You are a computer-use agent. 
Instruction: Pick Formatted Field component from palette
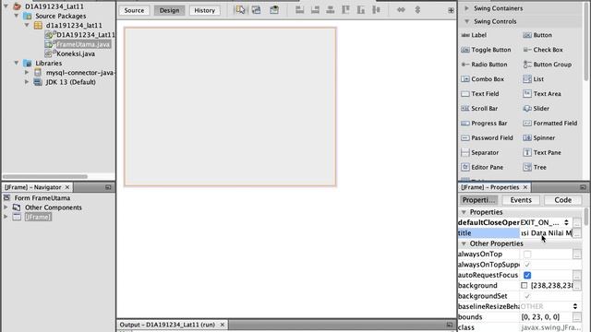click(550, 123)
